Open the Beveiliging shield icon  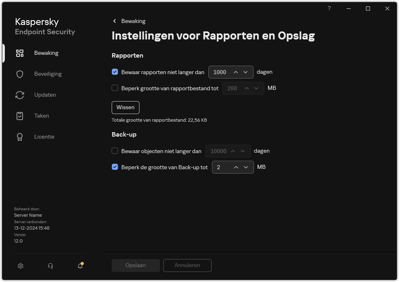click(x=19, y=74)
